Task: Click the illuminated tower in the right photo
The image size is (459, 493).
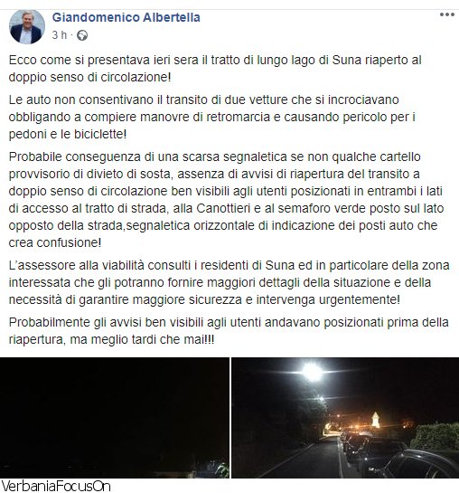Action: pos(376,420)
